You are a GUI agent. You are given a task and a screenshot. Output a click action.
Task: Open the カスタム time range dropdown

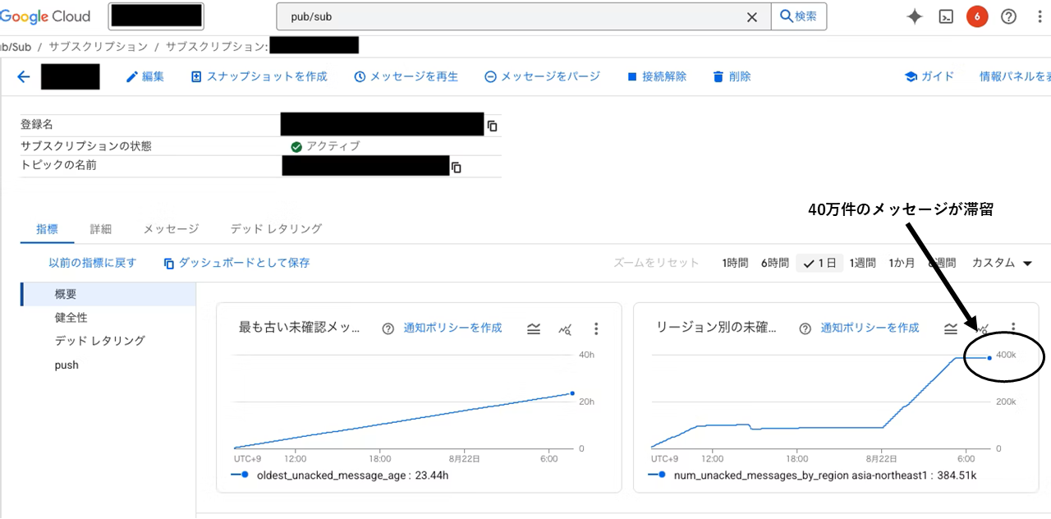pos(1002,263)
